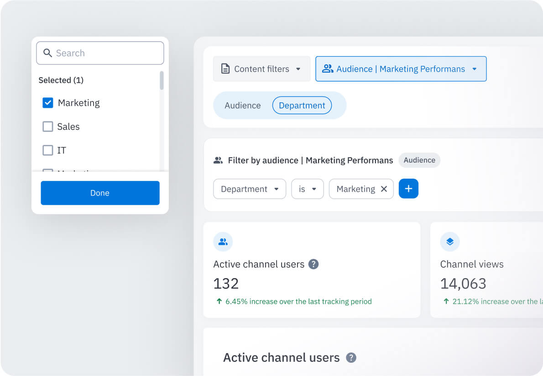Click the Channel views layers icon
Image resolution: width=543 pixels, height=376 pixels.
tap(449, 242)
